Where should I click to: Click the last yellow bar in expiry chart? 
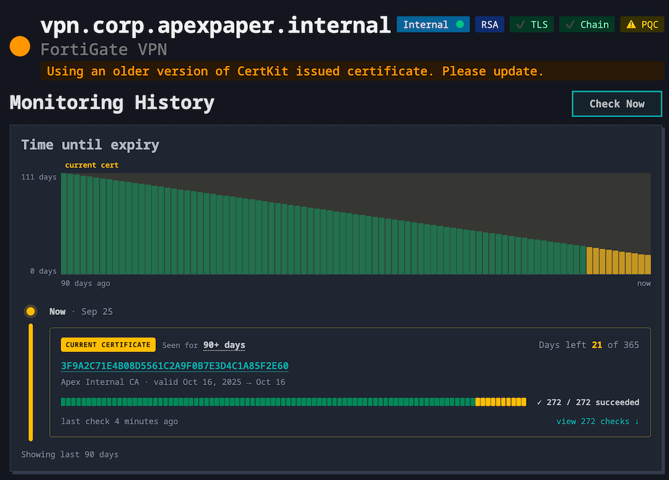(x=648, y=264)
